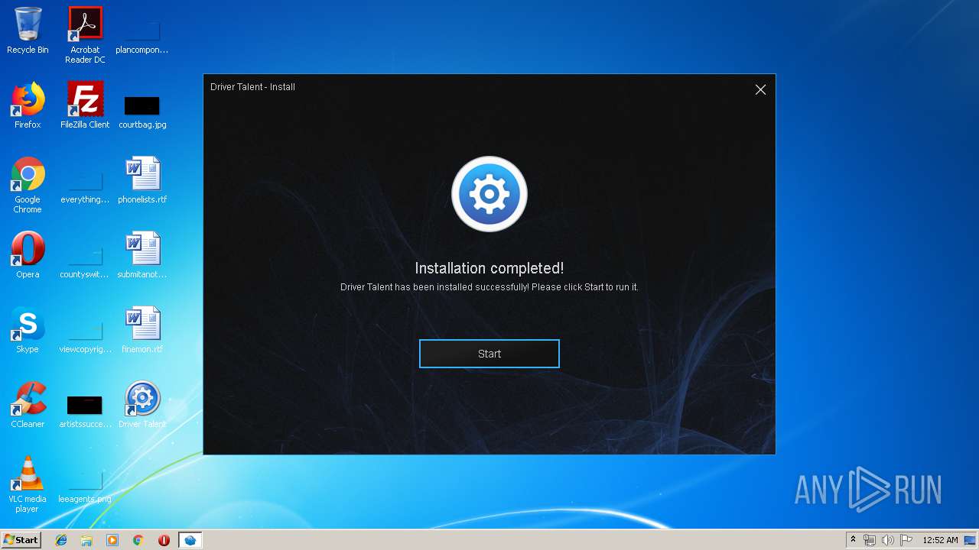Click the Driver Talent gear logo
Screen dimensions: 979x550
[489, 194]
